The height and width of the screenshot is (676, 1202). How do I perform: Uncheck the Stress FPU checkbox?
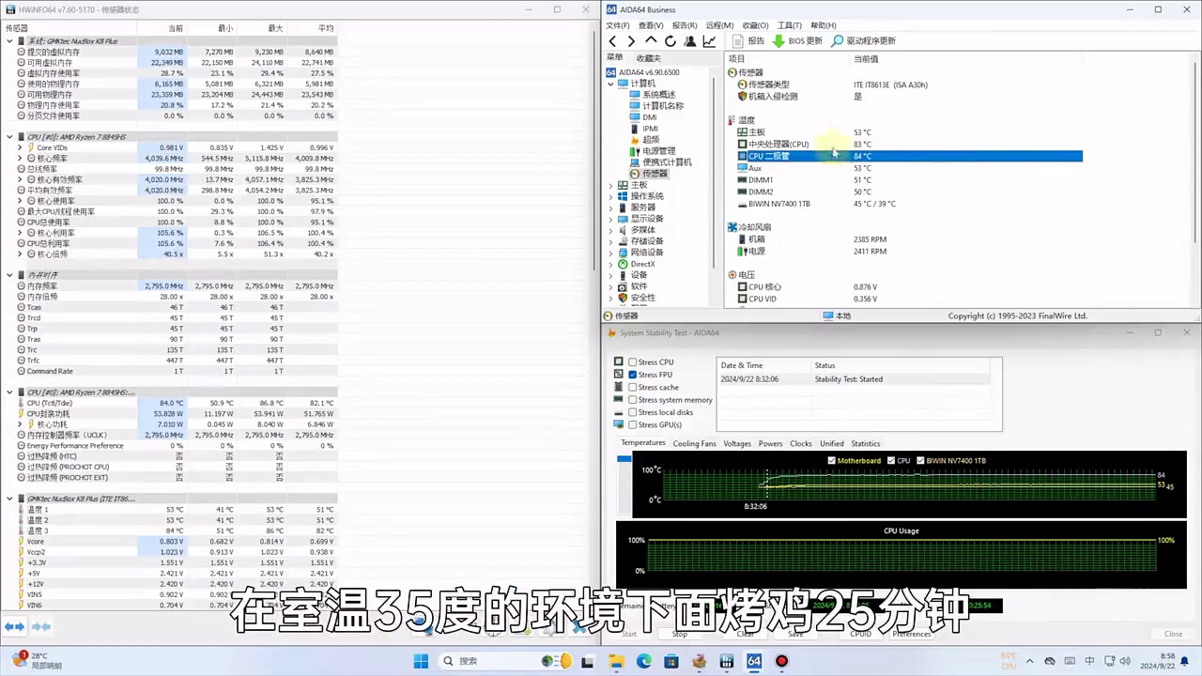[x=633, y=375]
